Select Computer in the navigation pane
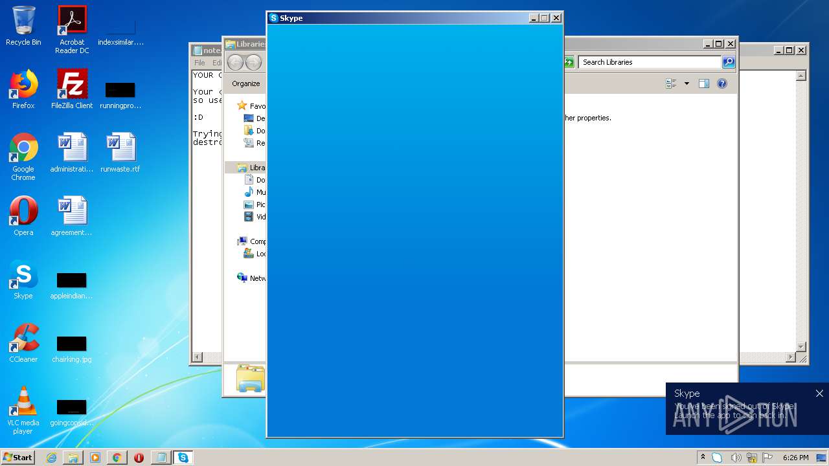Viewport: 829px width, 466px height. [251, 241]
